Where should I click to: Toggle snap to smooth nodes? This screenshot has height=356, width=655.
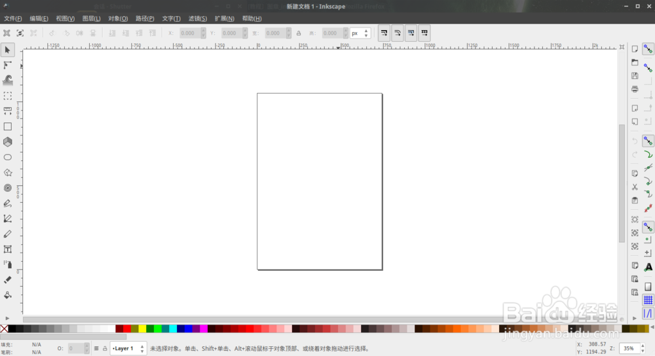coord(648,194)
